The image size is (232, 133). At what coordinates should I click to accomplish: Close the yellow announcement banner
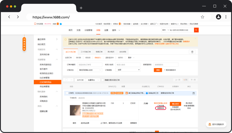195,39
